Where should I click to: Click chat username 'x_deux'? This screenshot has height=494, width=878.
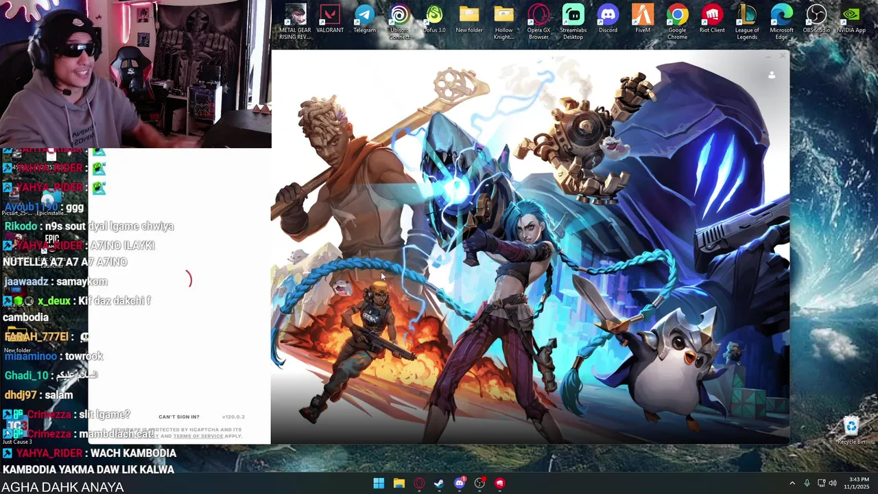point(54,301)
